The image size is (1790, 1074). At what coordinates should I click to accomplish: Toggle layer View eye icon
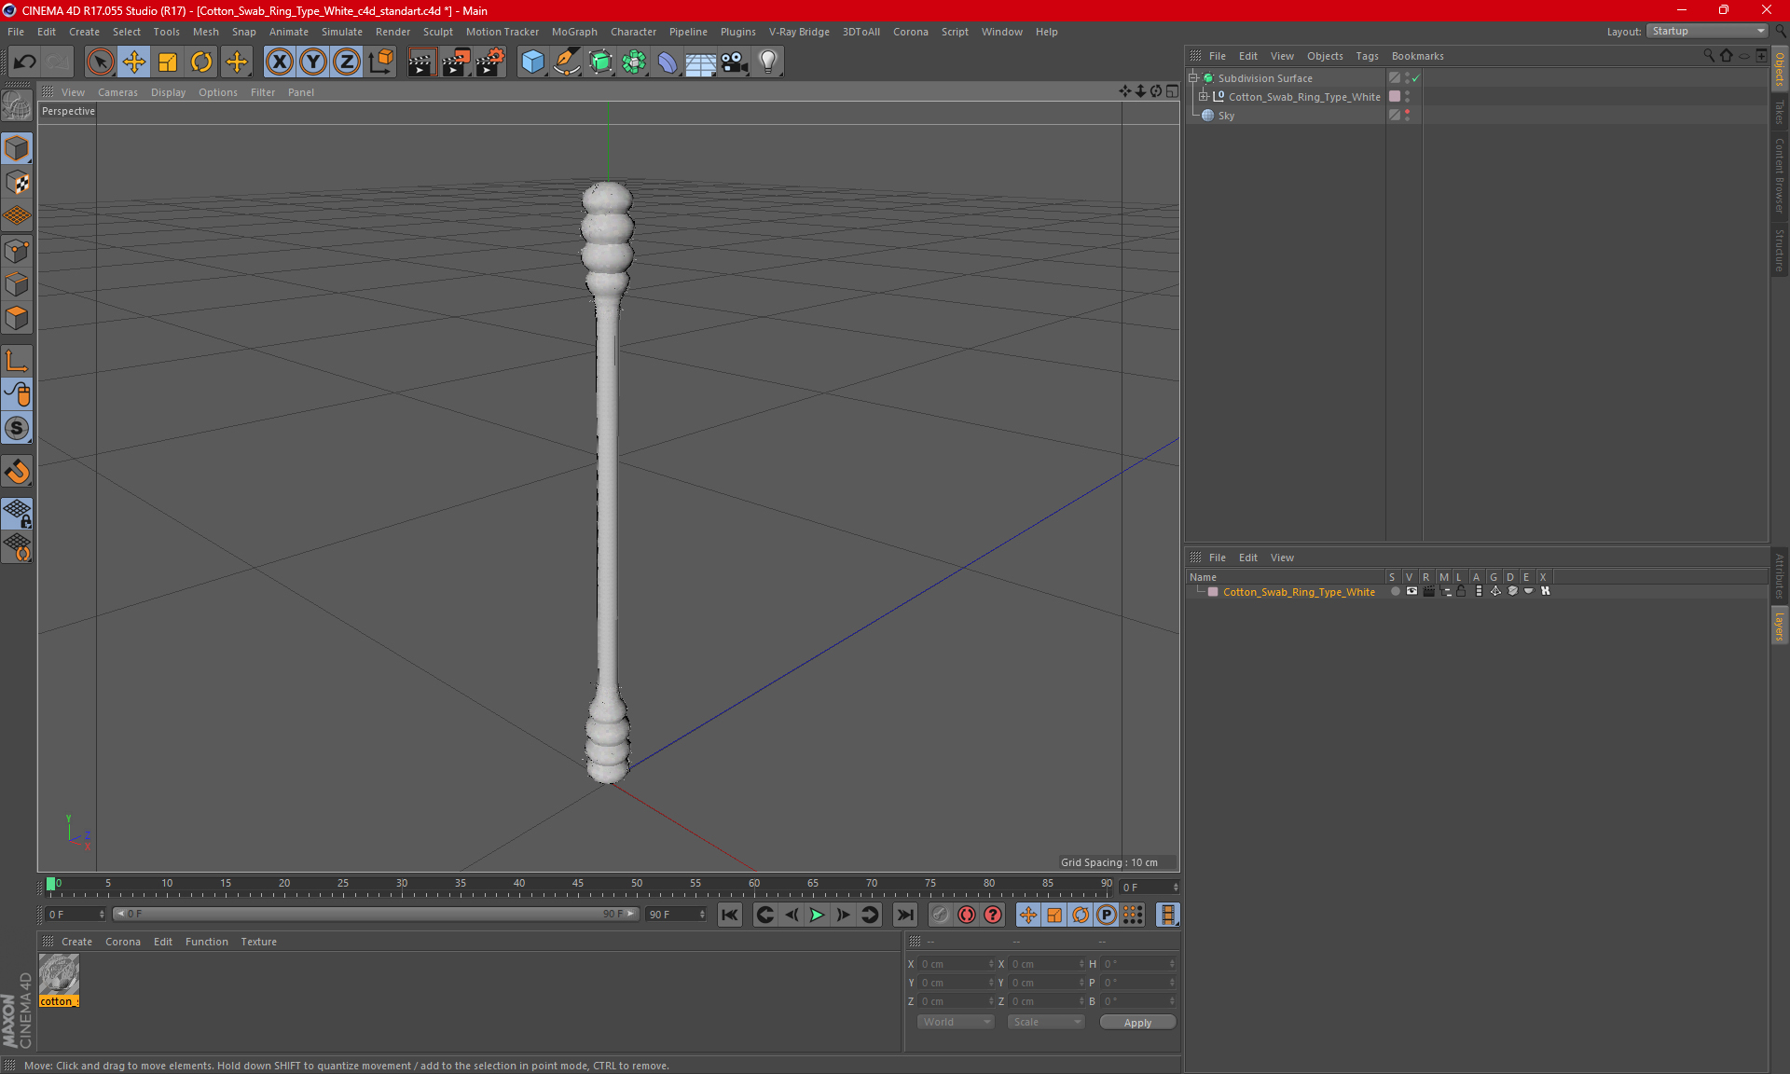[1411, 591]
